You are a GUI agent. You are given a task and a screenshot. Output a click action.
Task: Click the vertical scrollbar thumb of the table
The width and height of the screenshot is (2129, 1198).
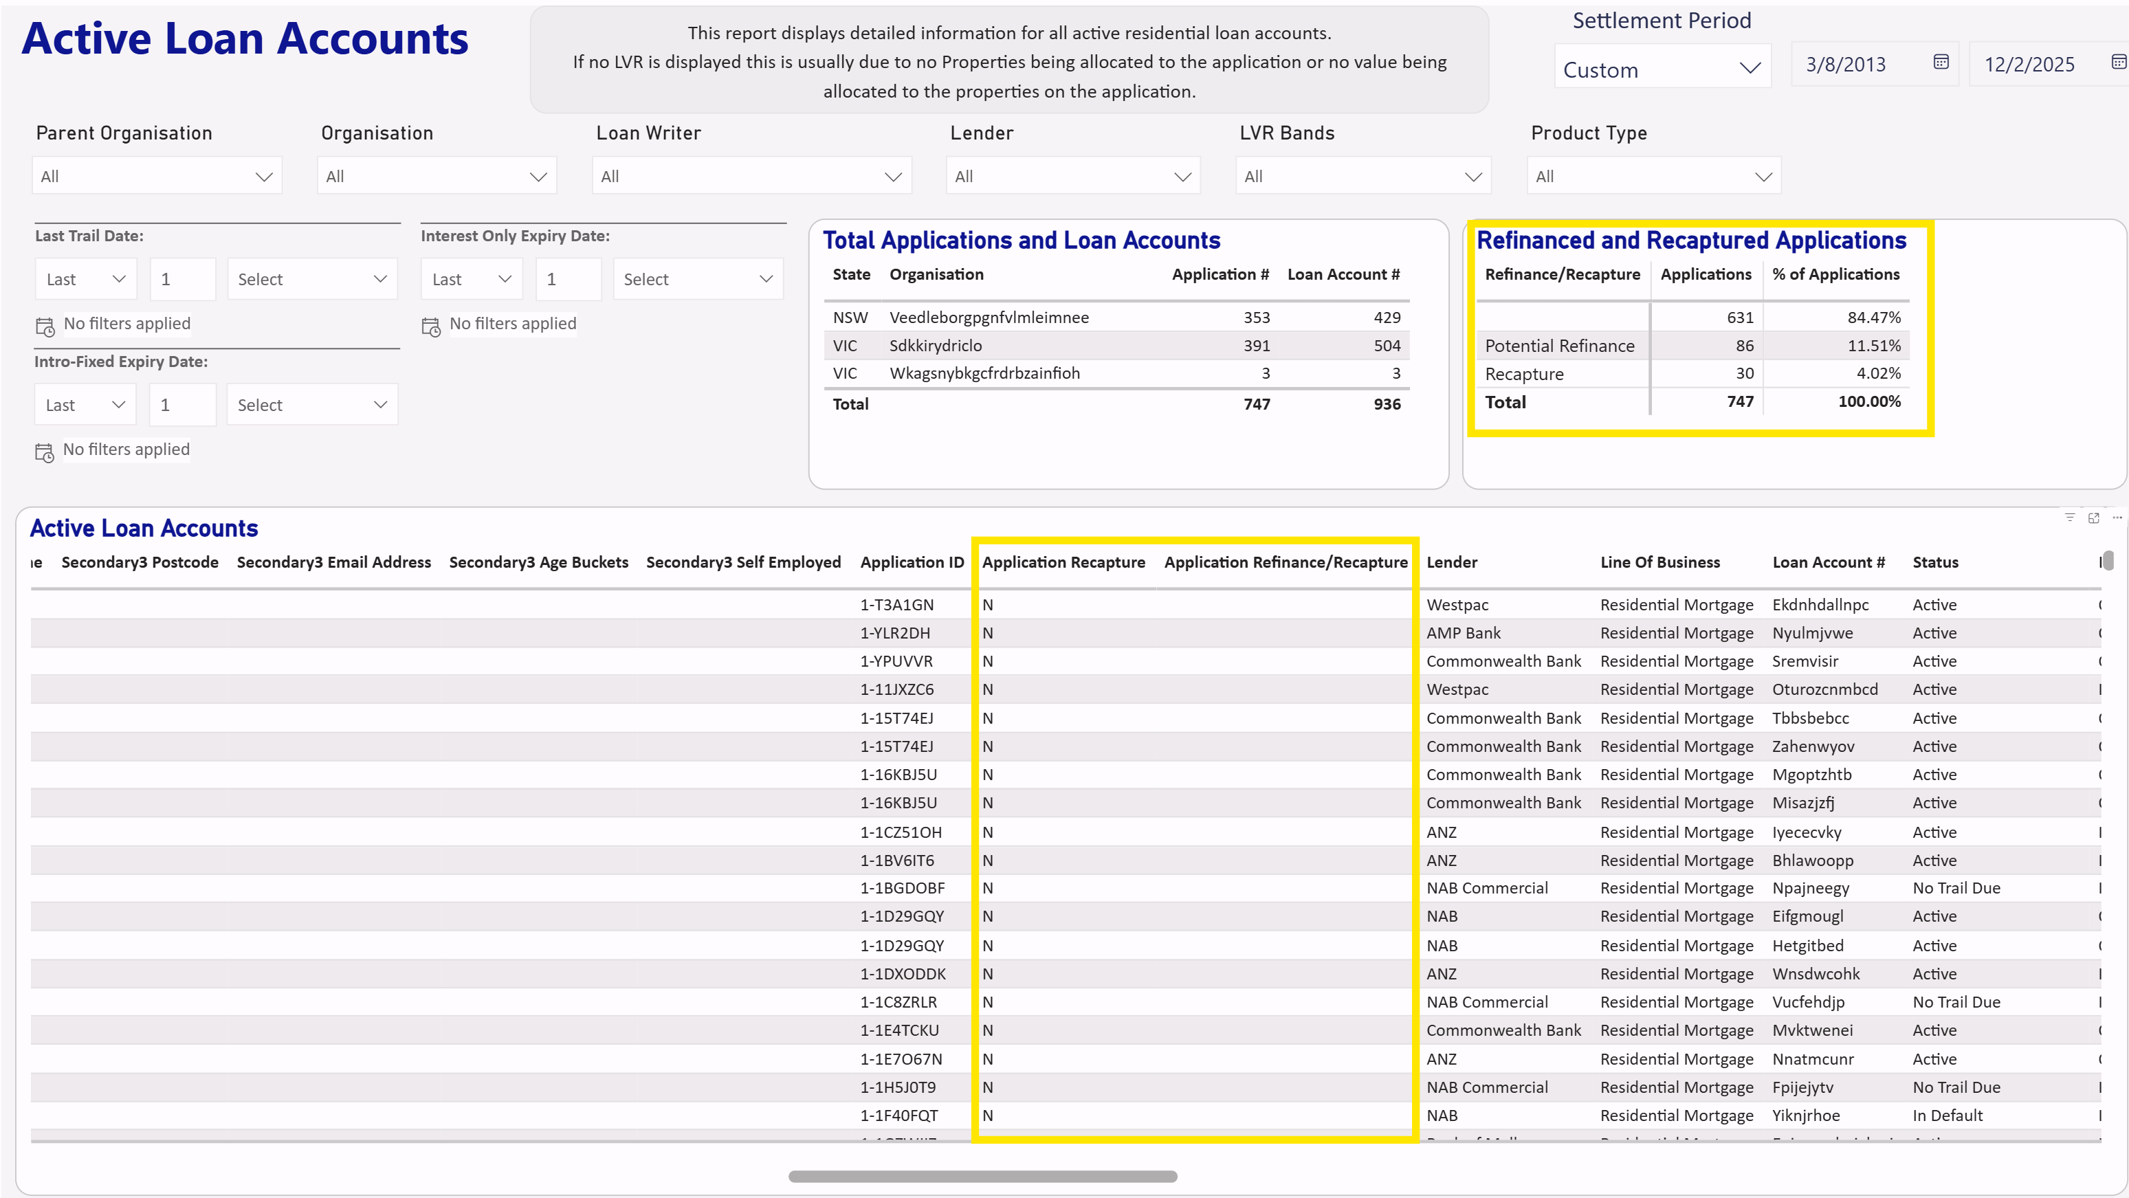(2108, 561)
